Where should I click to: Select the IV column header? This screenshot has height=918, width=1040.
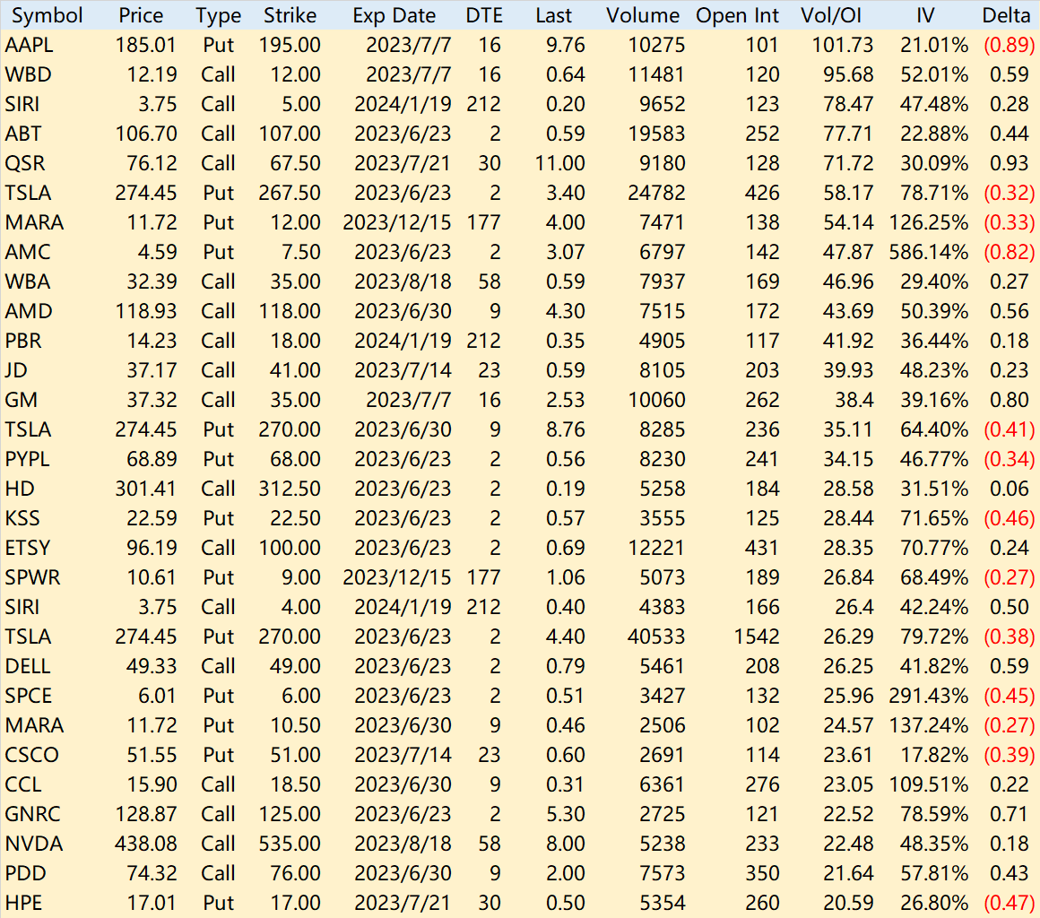tap(925, 15)
